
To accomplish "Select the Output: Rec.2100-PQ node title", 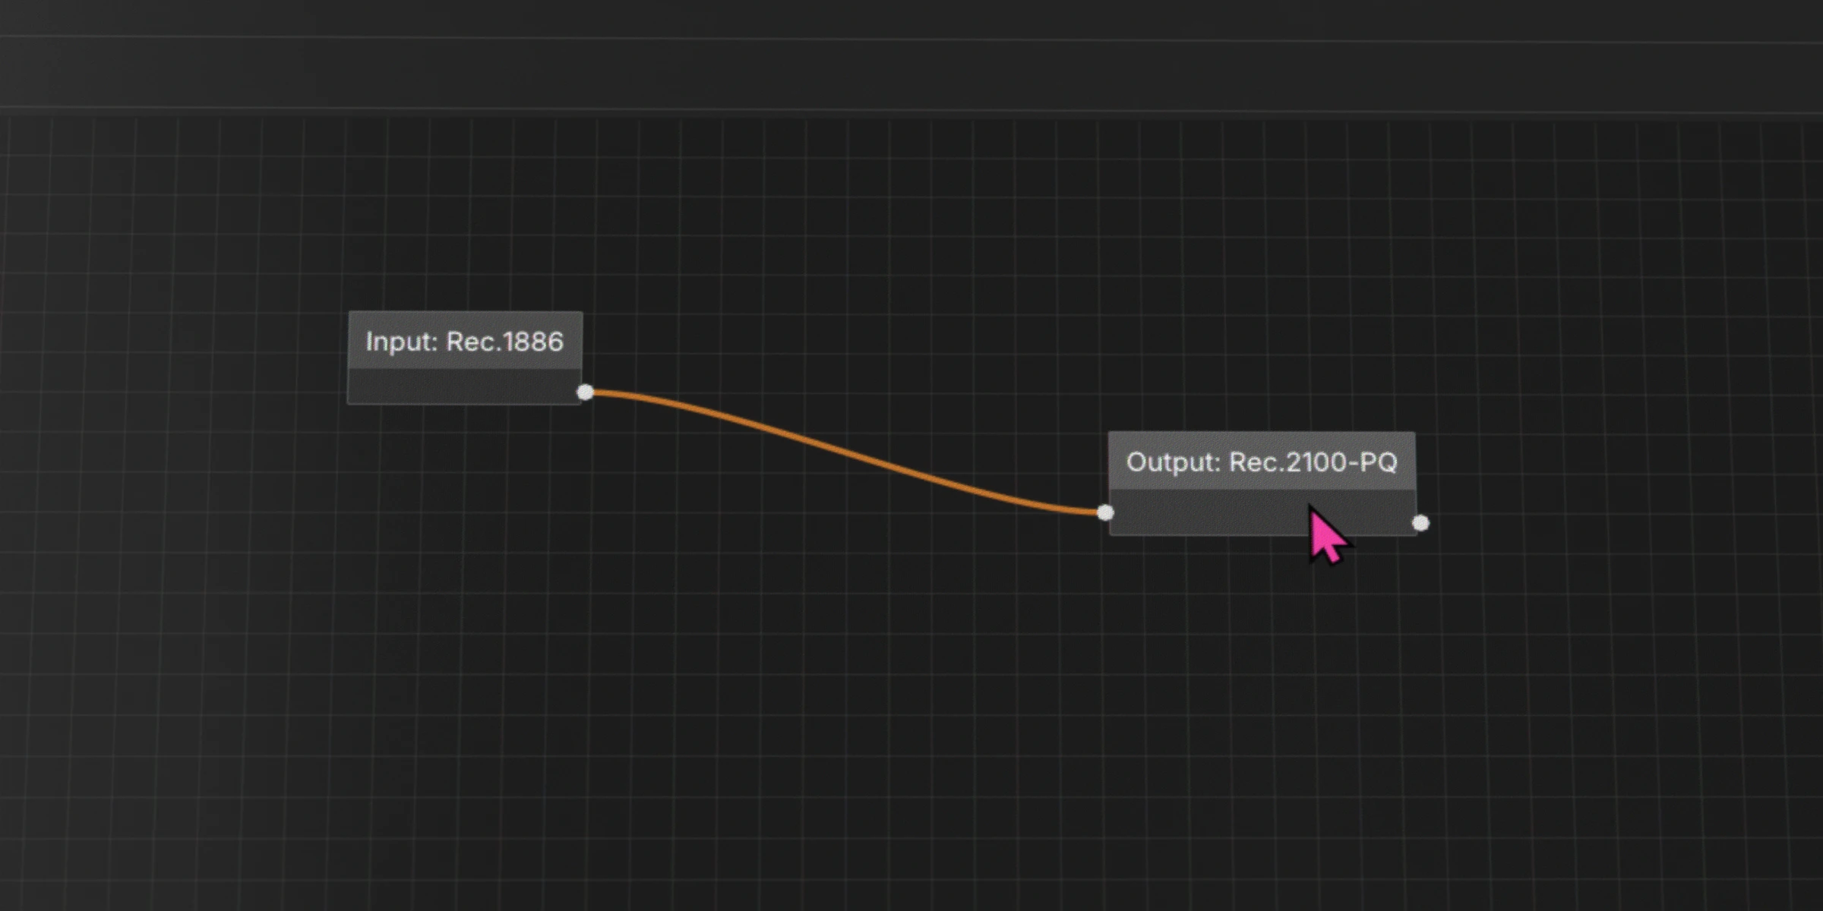I will (1261, 462).
